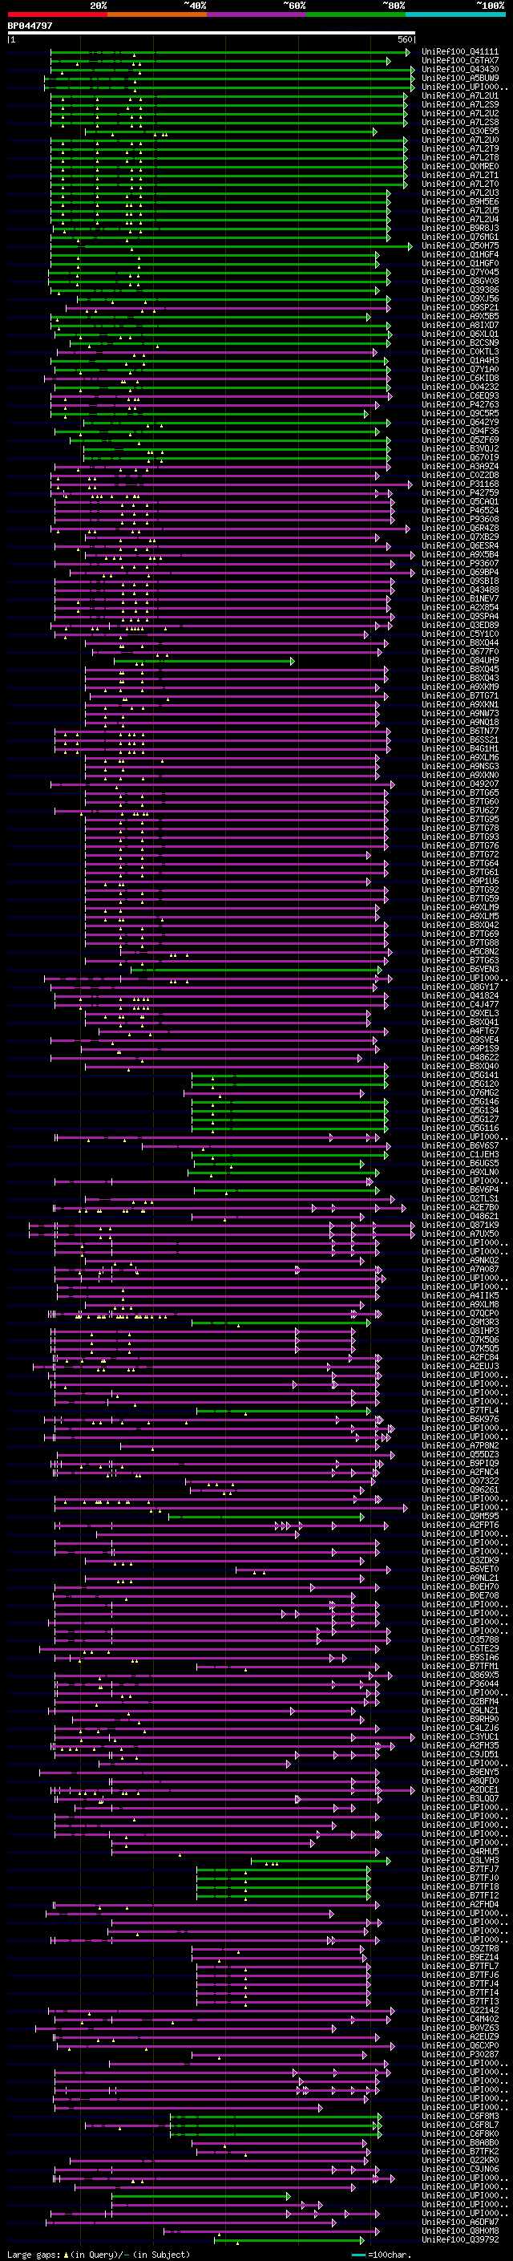Open alignment for UniRef100_Q69BP4
This screenshot has width=513, height=2261.
(460, 573)
